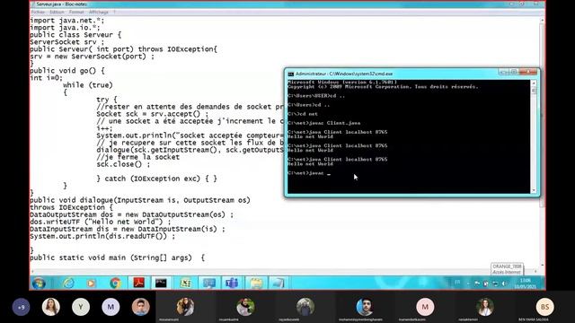The image size is (575, 323).
Task: Click 'System.out.println(dis.readUTF()) ;' line
Action: click(102, 236)
